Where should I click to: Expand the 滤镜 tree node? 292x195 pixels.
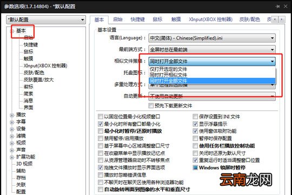tap(12, 136)
